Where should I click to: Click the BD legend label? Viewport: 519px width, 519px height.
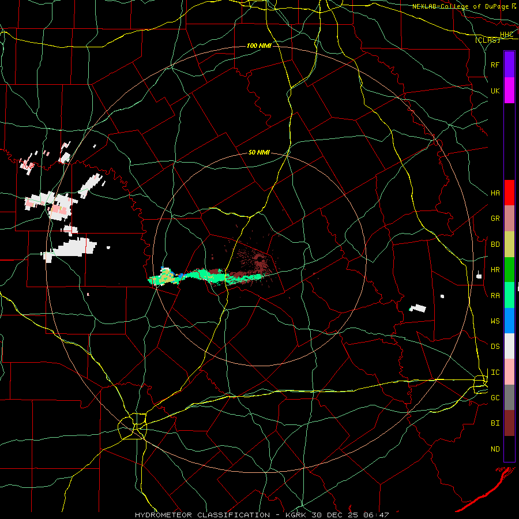(x=495, y=245)
